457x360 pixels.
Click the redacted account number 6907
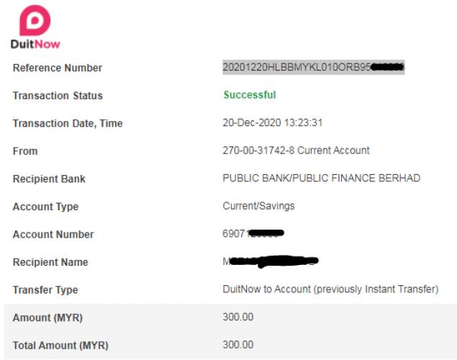pos(253,233)
